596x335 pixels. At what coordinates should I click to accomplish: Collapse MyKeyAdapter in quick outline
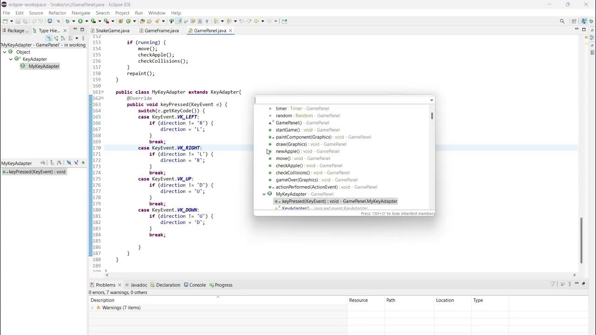[x=264, y=194]
